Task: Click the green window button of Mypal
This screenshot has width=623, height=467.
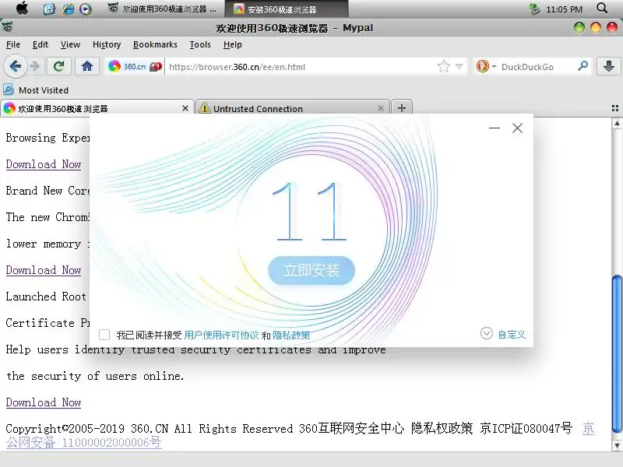Action: [579, 27]
